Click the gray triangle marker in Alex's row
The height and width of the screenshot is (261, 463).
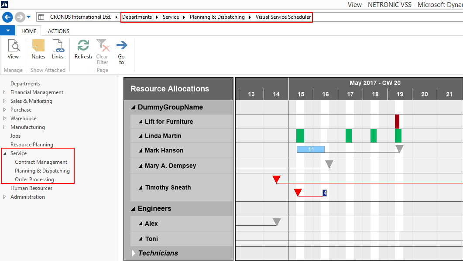click(x=277, y=221)
